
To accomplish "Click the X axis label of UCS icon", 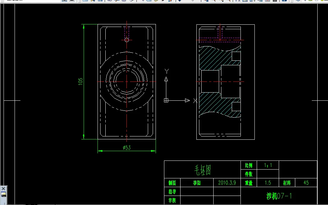I will pos(195,101).
